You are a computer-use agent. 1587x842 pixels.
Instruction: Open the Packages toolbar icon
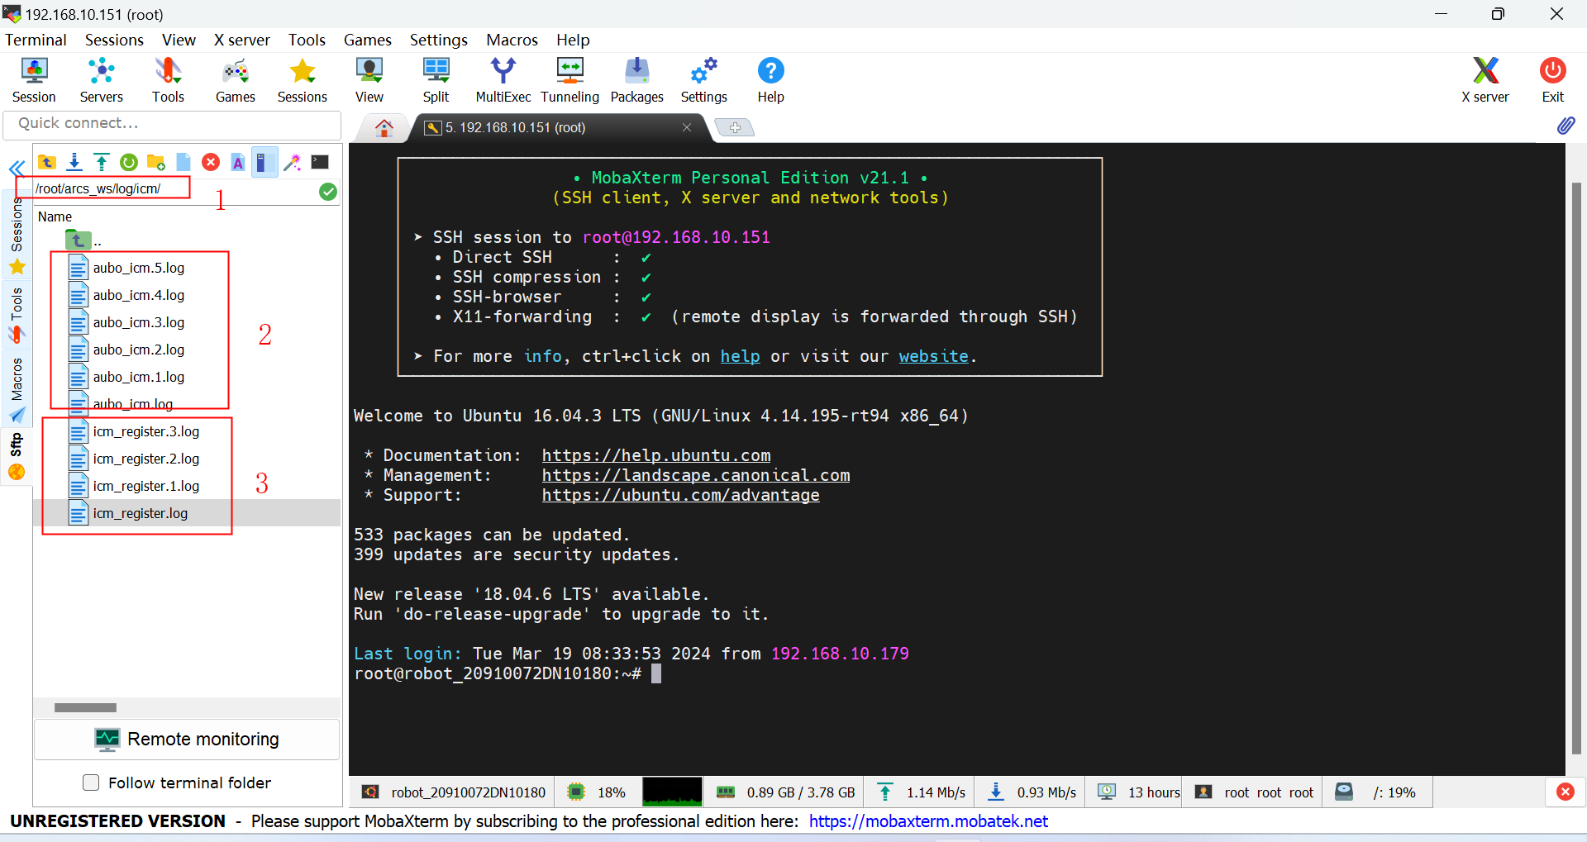(x=636, y=80)
